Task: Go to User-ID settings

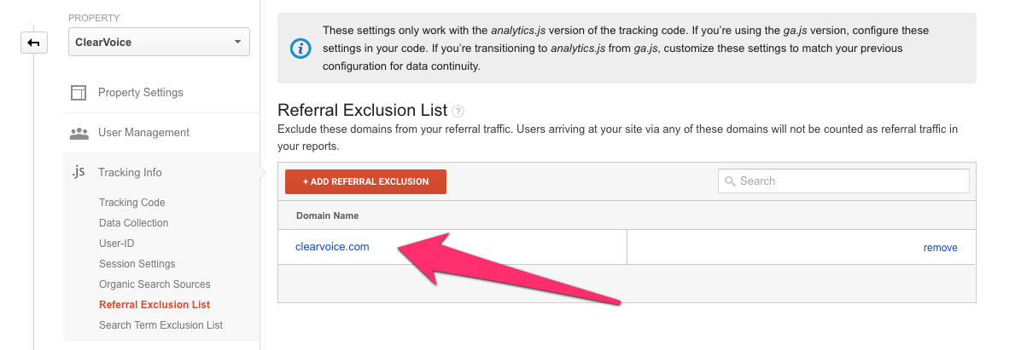Action: [117, 244]
